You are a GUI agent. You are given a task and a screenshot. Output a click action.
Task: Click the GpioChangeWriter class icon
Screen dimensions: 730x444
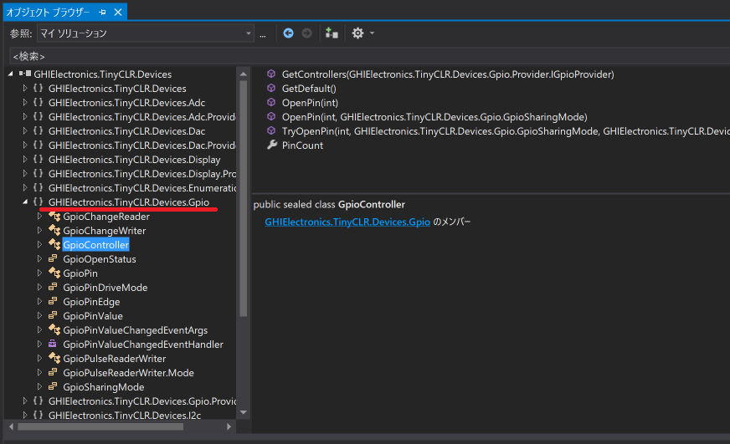click(x=54, y=231)
